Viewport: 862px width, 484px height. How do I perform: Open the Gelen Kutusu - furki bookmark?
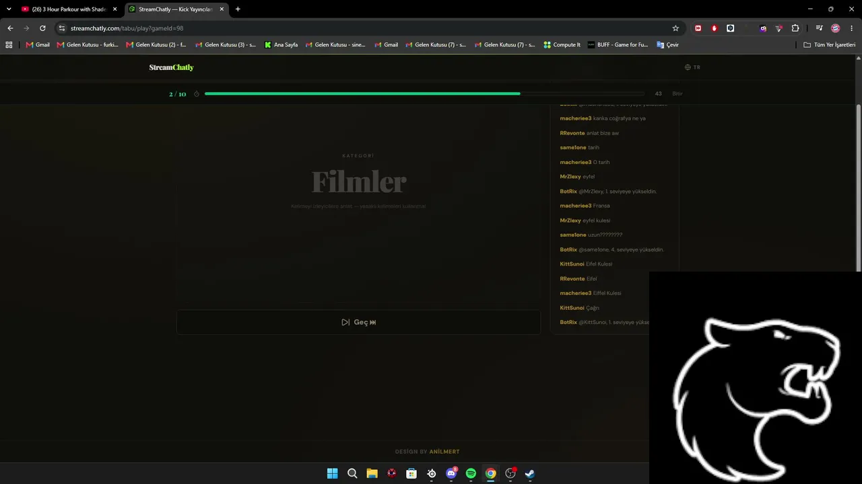pyautogui.click(x=88, y=45)
